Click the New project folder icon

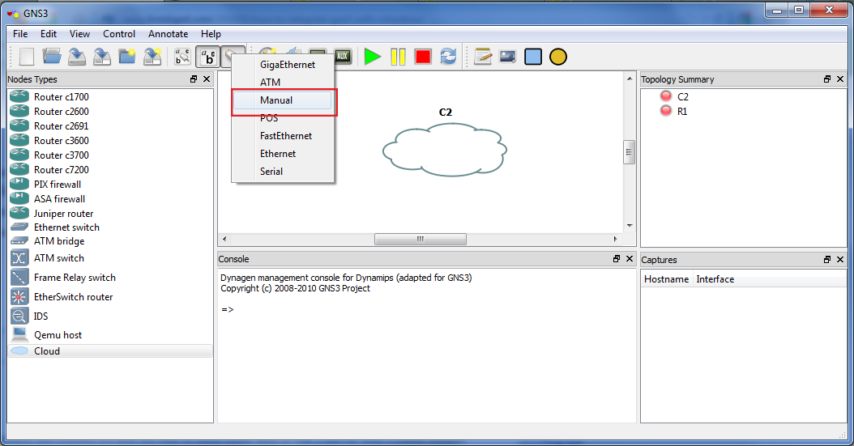tap(127, 57)
